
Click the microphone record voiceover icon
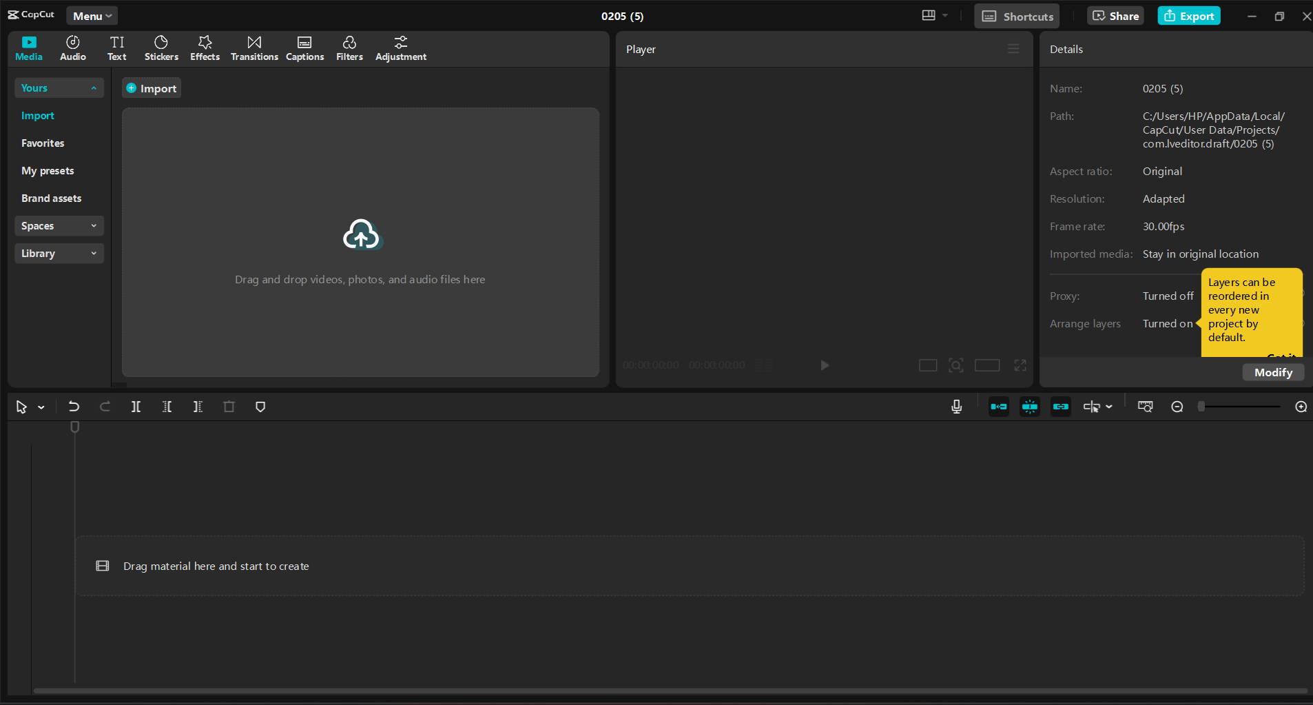[956, 407]
